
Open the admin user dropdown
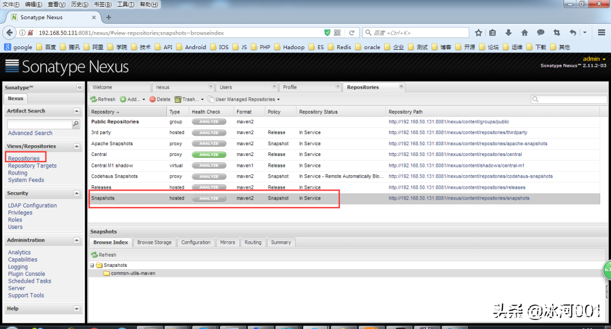(594, 59)
